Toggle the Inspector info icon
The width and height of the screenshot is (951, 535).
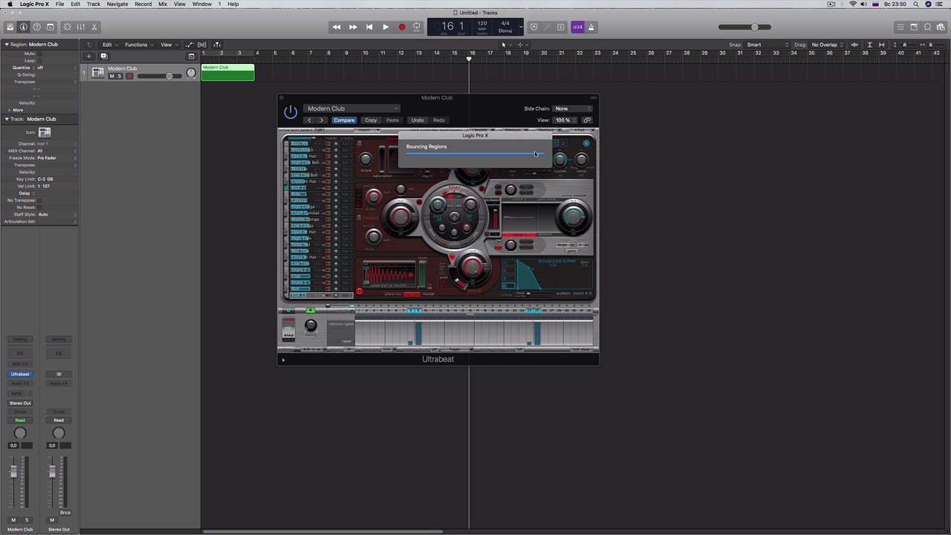[23, 27]
